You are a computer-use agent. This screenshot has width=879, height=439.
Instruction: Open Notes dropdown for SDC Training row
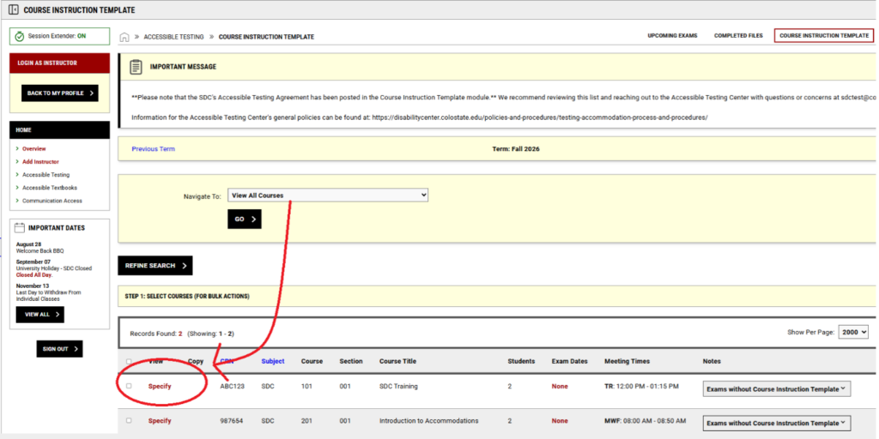point(776,389)
